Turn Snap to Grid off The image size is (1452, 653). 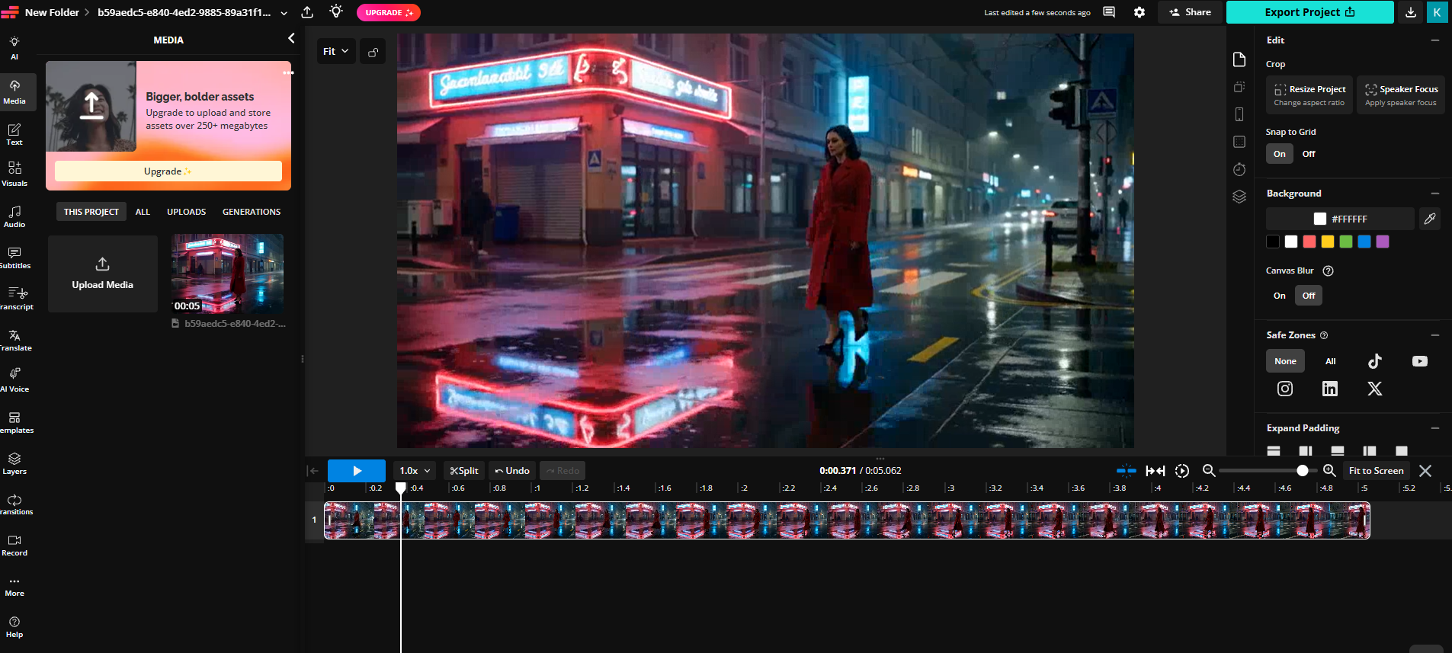point(1309,154)
